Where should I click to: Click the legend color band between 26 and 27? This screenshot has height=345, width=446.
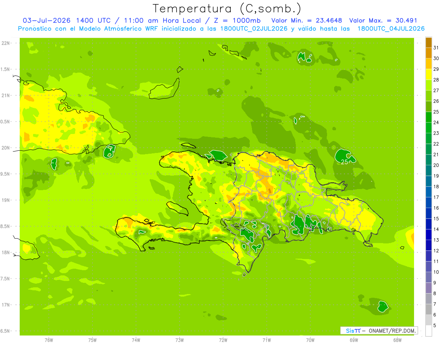(x=429, y=96)
